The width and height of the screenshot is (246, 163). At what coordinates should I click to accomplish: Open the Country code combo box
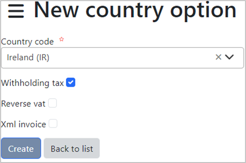[122, 58]
